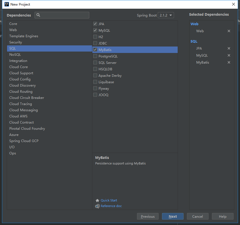Uncheck the JPA checkbox

tap(95, 24)
